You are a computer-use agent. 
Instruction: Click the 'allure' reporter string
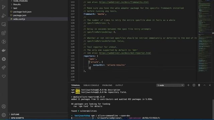coord(94,62)
